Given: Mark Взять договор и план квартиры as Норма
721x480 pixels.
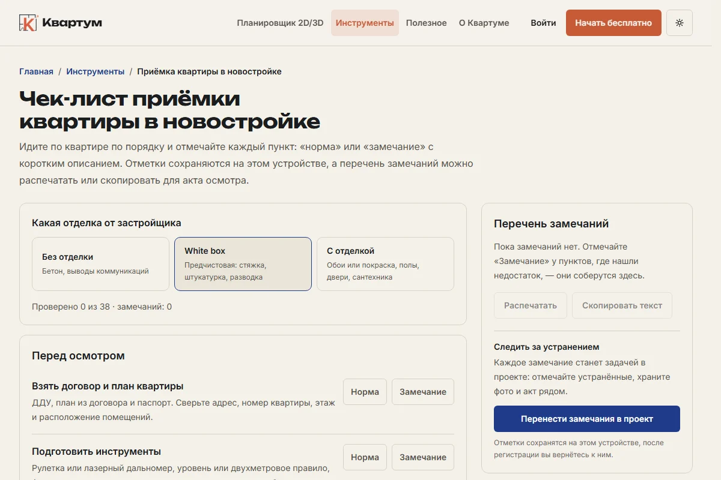Looking at the screenshot, I should [365, 392].
